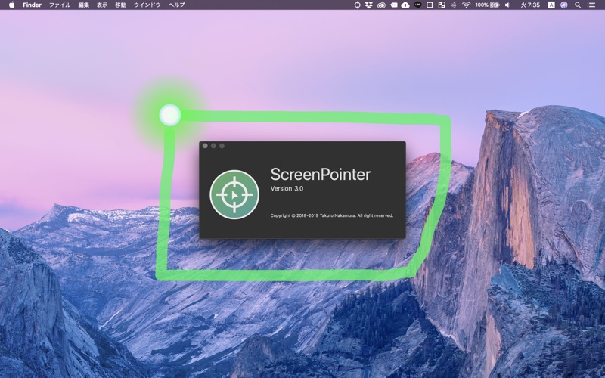Click the square dot menu bar icon
Screen dimensions: 605x378
[430, 5]
